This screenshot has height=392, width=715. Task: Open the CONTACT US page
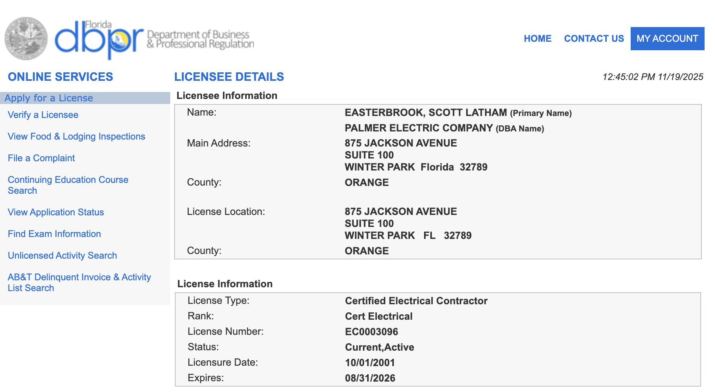pos(594,38)
